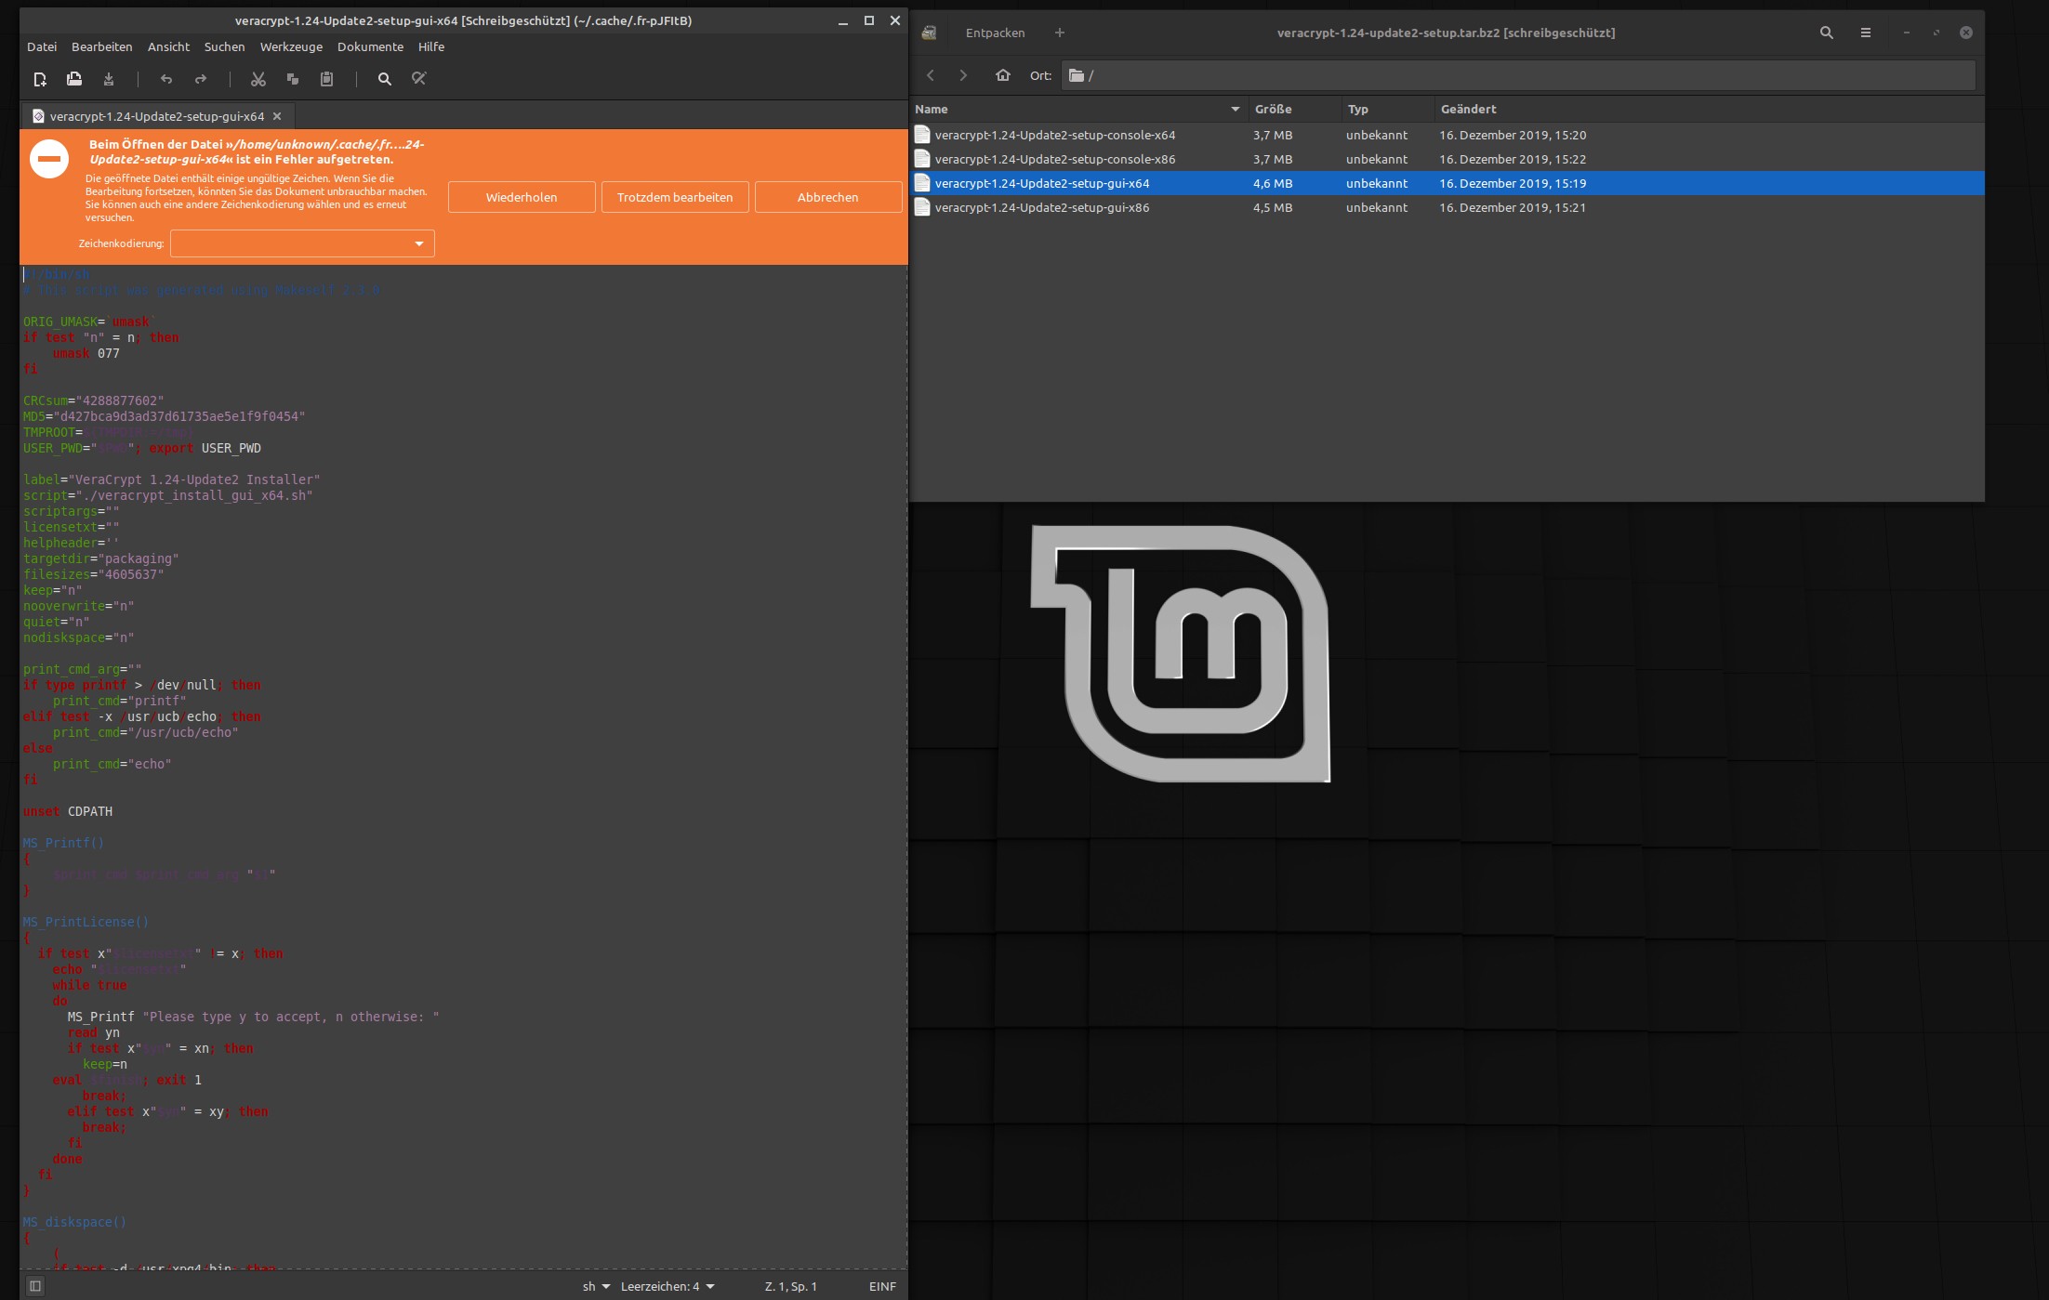This screenshot has width=2049, height=1300.
Task: Click the find and replace icon
Action: tap(419, 80)
